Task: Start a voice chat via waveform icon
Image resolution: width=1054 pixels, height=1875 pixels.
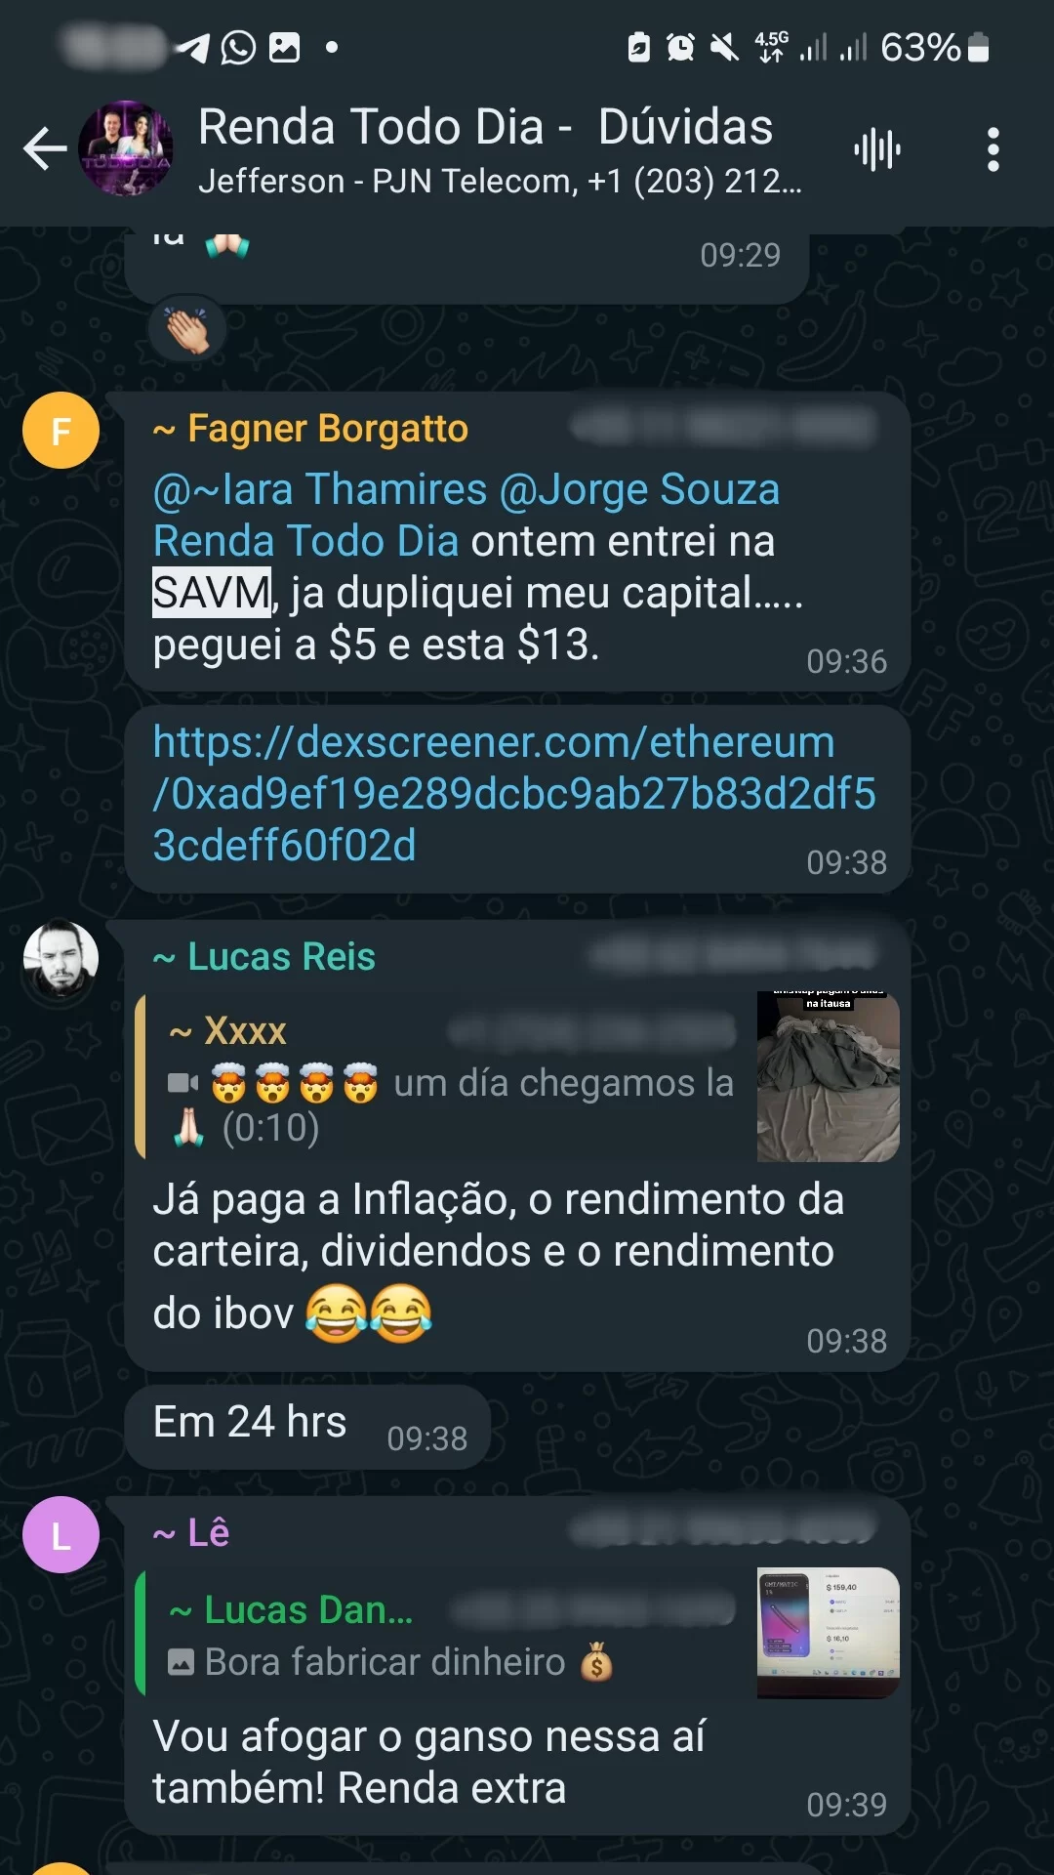Action: pos(877,149)
